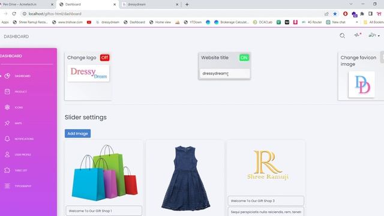
Task: Edit 'Welcome To Our Gift Shop 1' field
Action: [104, 211]
